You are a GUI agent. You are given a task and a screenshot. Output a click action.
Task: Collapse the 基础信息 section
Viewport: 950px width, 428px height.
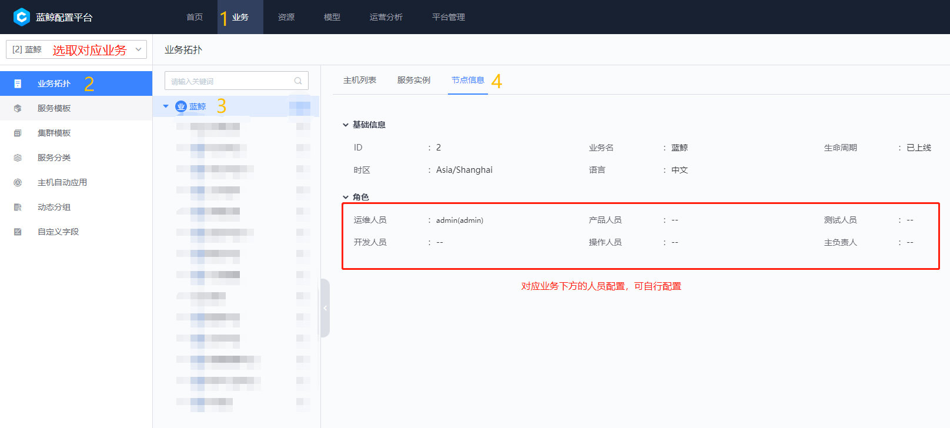346,125
